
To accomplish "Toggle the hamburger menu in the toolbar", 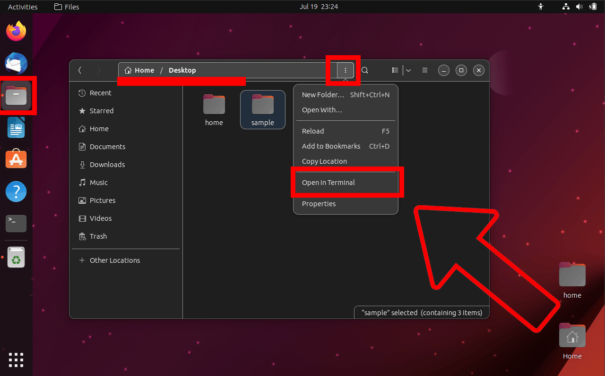I will (424, 70).
